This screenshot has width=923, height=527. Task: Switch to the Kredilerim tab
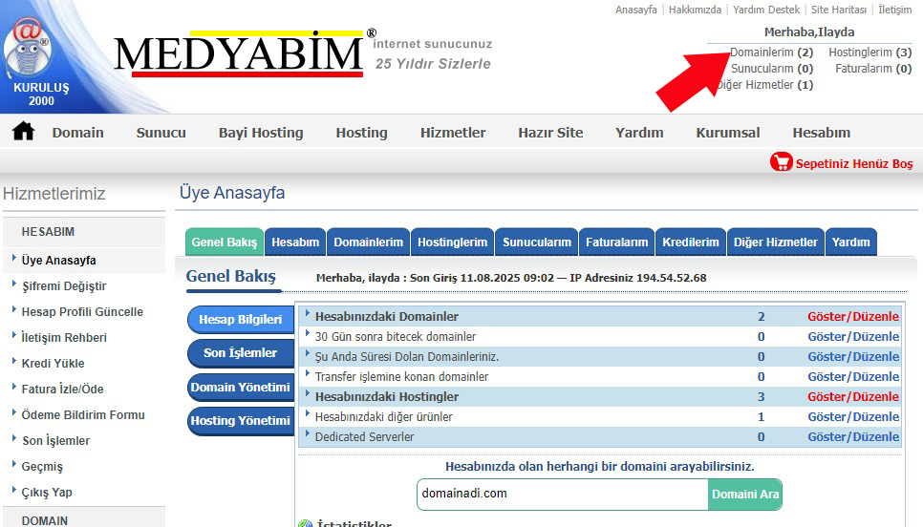click(x=691, y=242)
